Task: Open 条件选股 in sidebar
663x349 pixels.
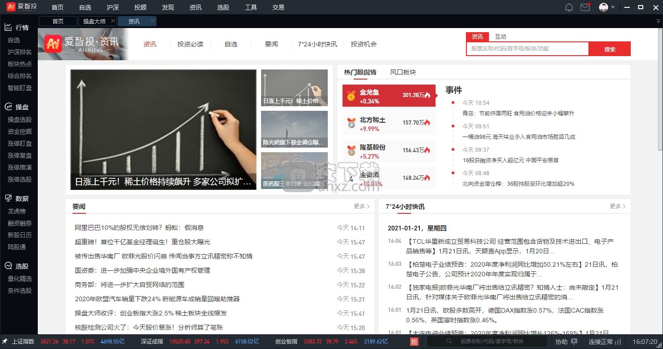Action: coord(20,291)
